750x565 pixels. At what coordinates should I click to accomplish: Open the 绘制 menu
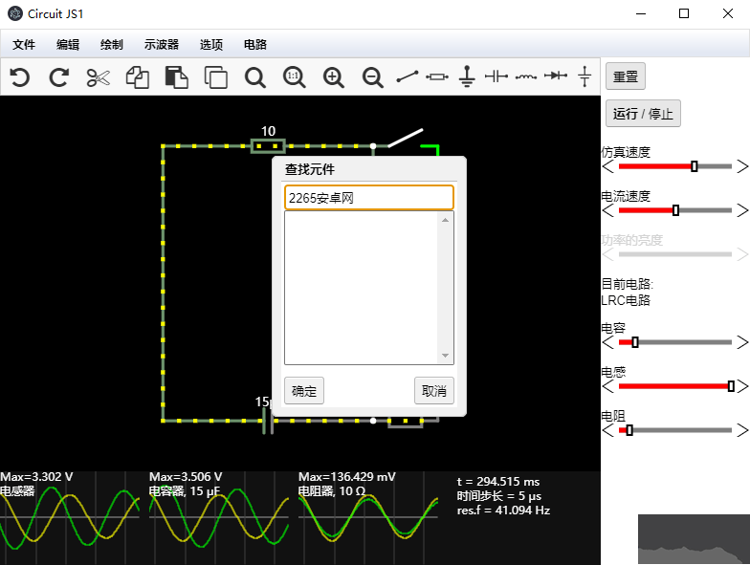click(111, 44)
